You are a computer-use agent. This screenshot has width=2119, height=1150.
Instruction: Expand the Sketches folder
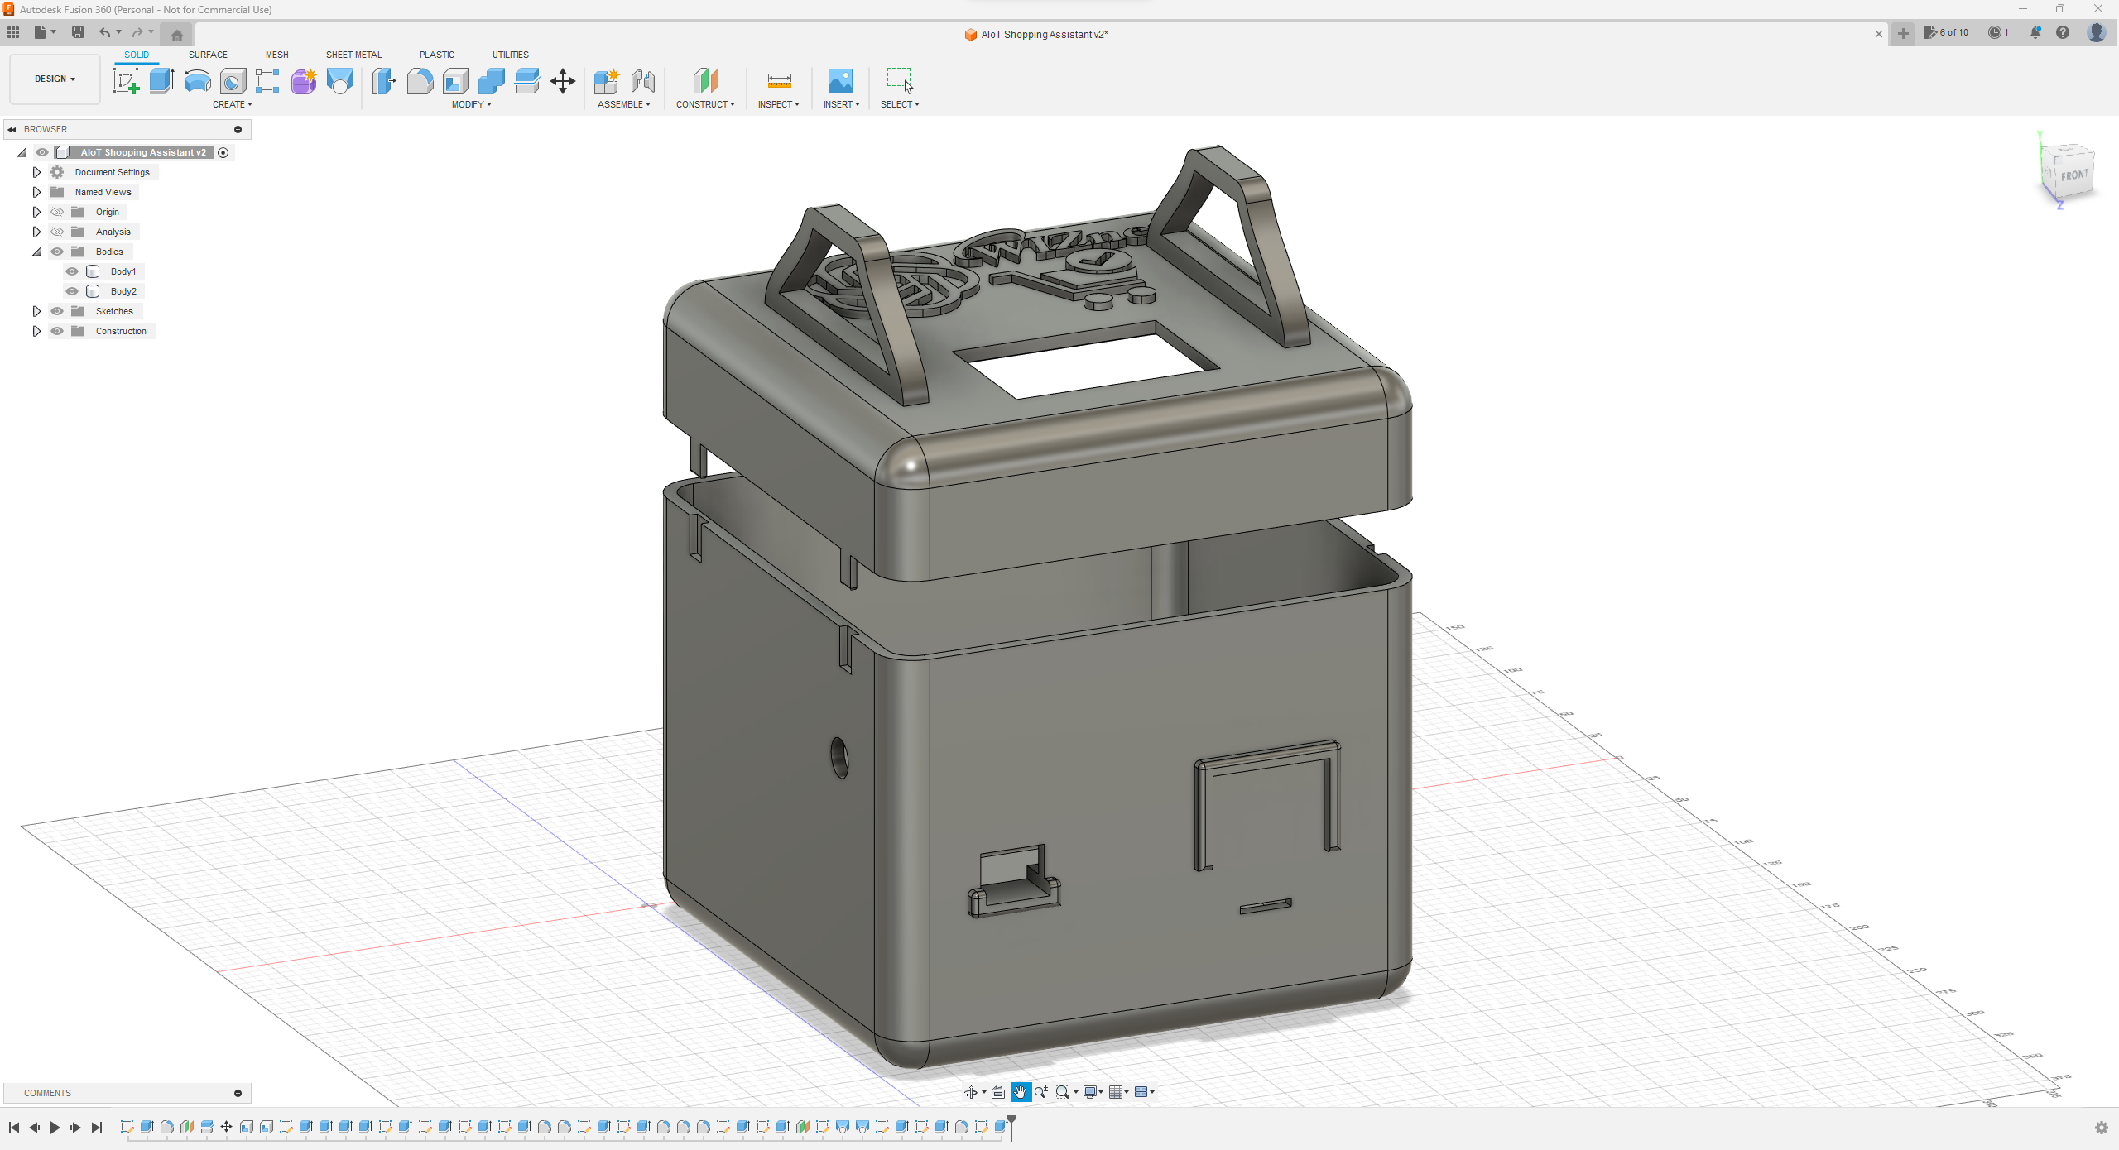(x=36, y=311)
